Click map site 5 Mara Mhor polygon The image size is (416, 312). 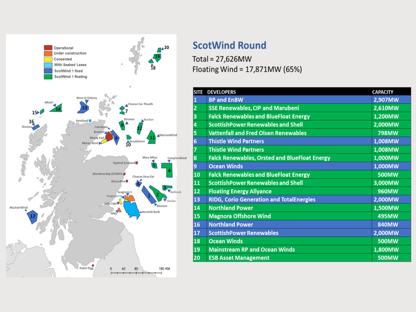tap(154, 166)
